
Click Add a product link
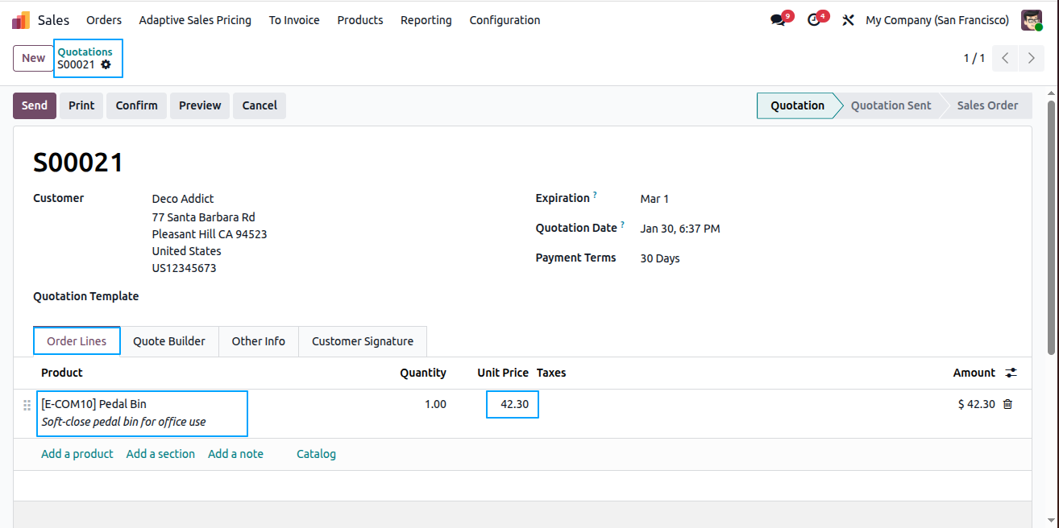[x=77, y=454]
